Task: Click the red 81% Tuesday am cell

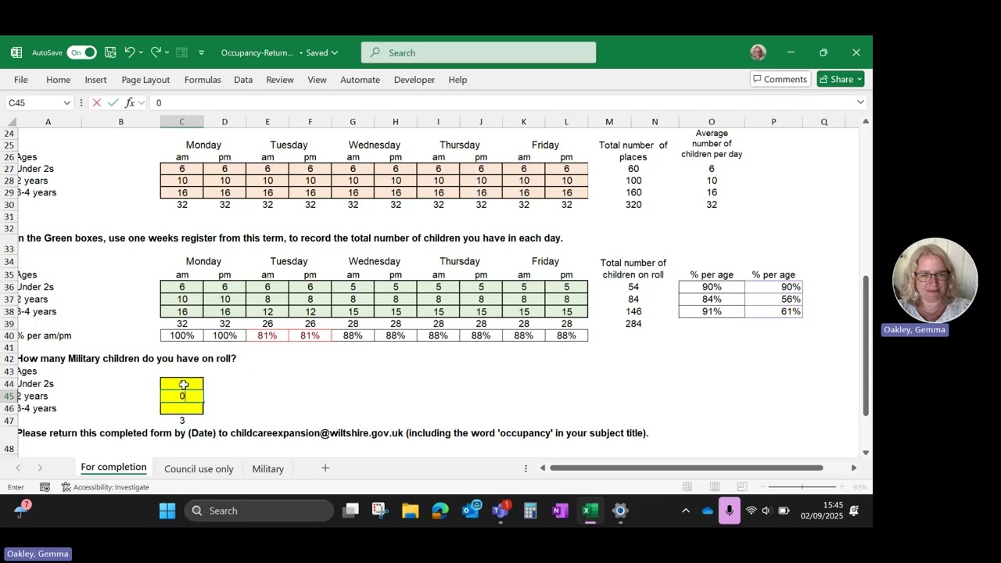Action: [x=267, y=335]
